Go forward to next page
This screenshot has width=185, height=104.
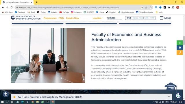(7, 8)
